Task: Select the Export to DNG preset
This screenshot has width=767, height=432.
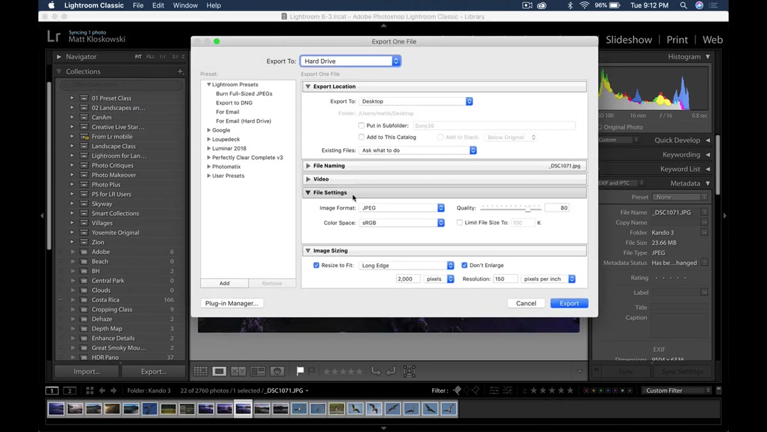Action: pyautogui.click(x=234, y=103)
